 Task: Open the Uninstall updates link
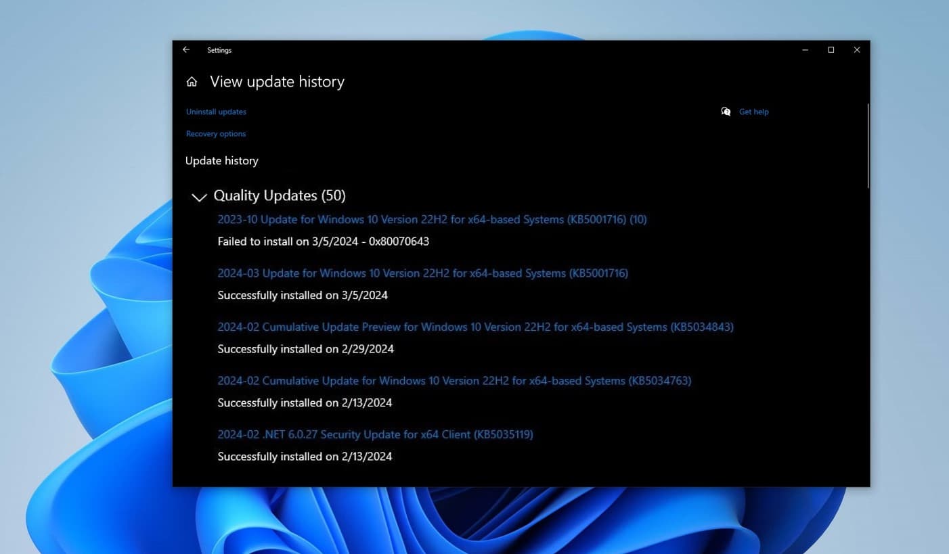(x=215, y=111)
